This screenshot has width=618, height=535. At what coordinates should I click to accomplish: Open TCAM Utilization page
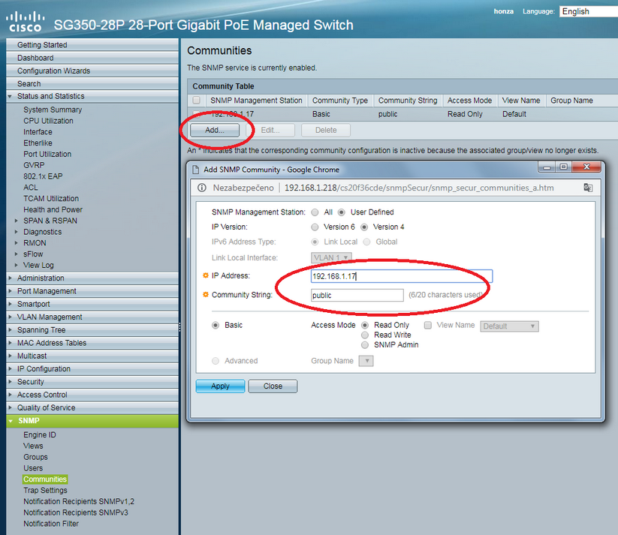pos(51,199)
